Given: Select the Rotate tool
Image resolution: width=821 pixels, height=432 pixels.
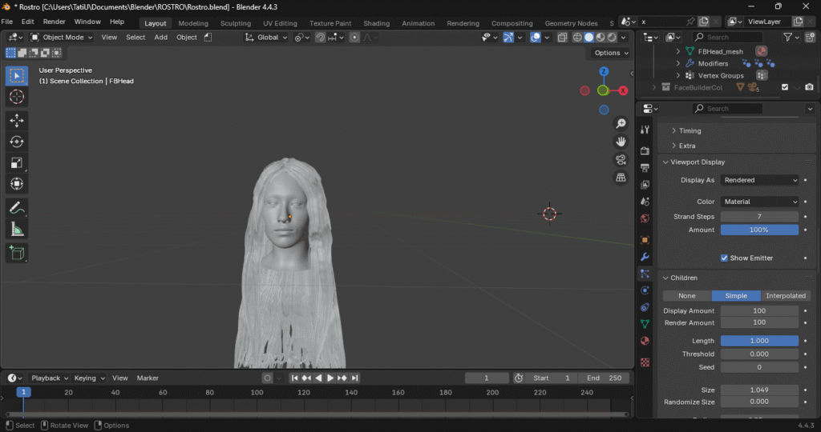Looking at the screenshot, I should [x=16, y=142].
